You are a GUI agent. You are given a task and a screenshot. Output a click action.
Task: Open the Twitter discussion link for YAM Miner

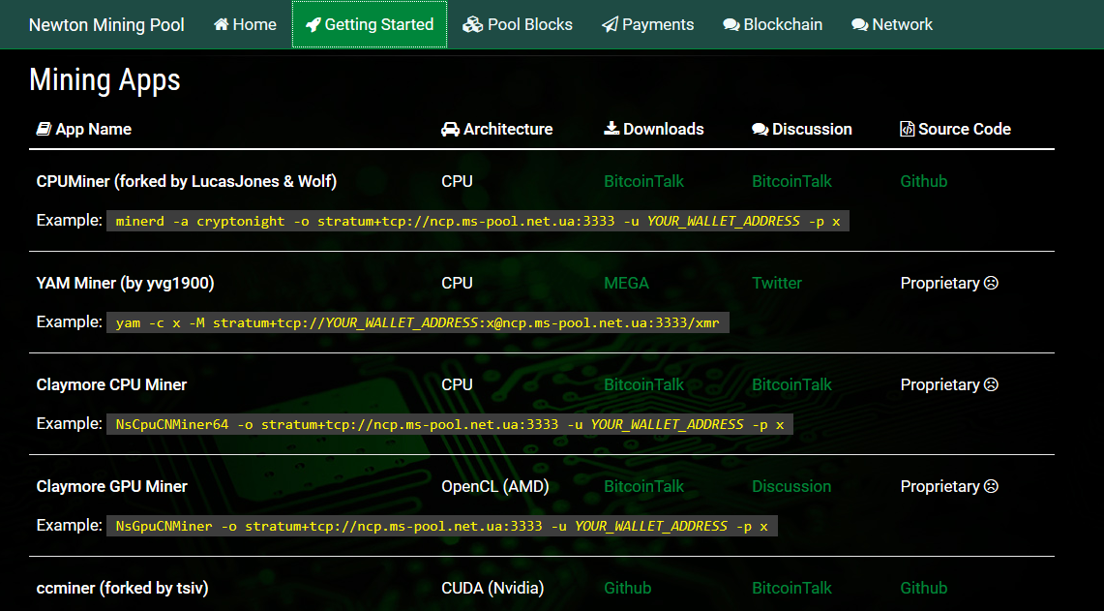coord(777,284)
